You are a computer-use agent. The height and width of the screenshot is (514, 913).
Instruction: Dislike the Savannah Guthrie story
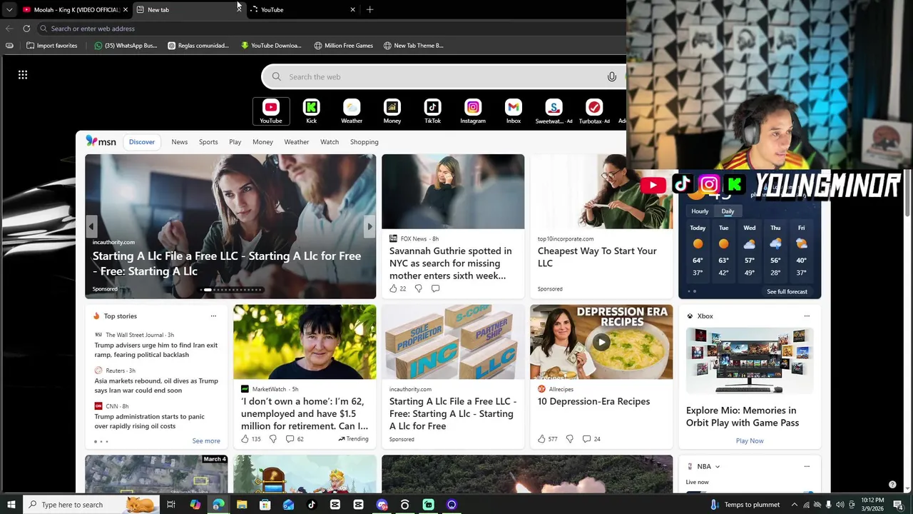(419, 288)
